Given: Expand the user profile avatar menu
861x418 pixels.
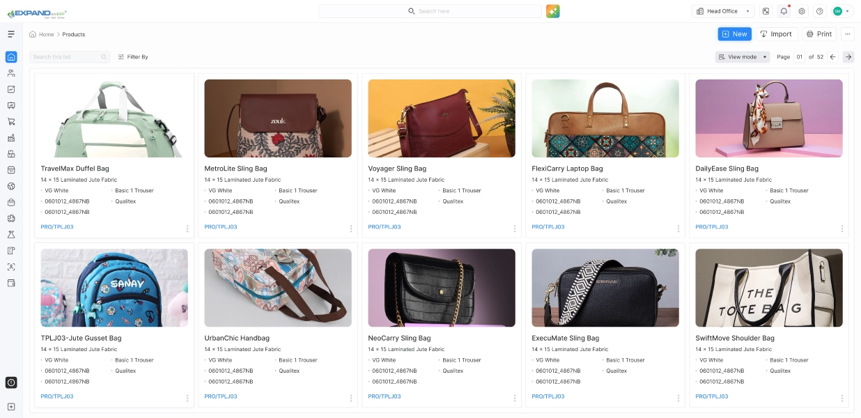Looking at the screenshot, I should 841,11.
